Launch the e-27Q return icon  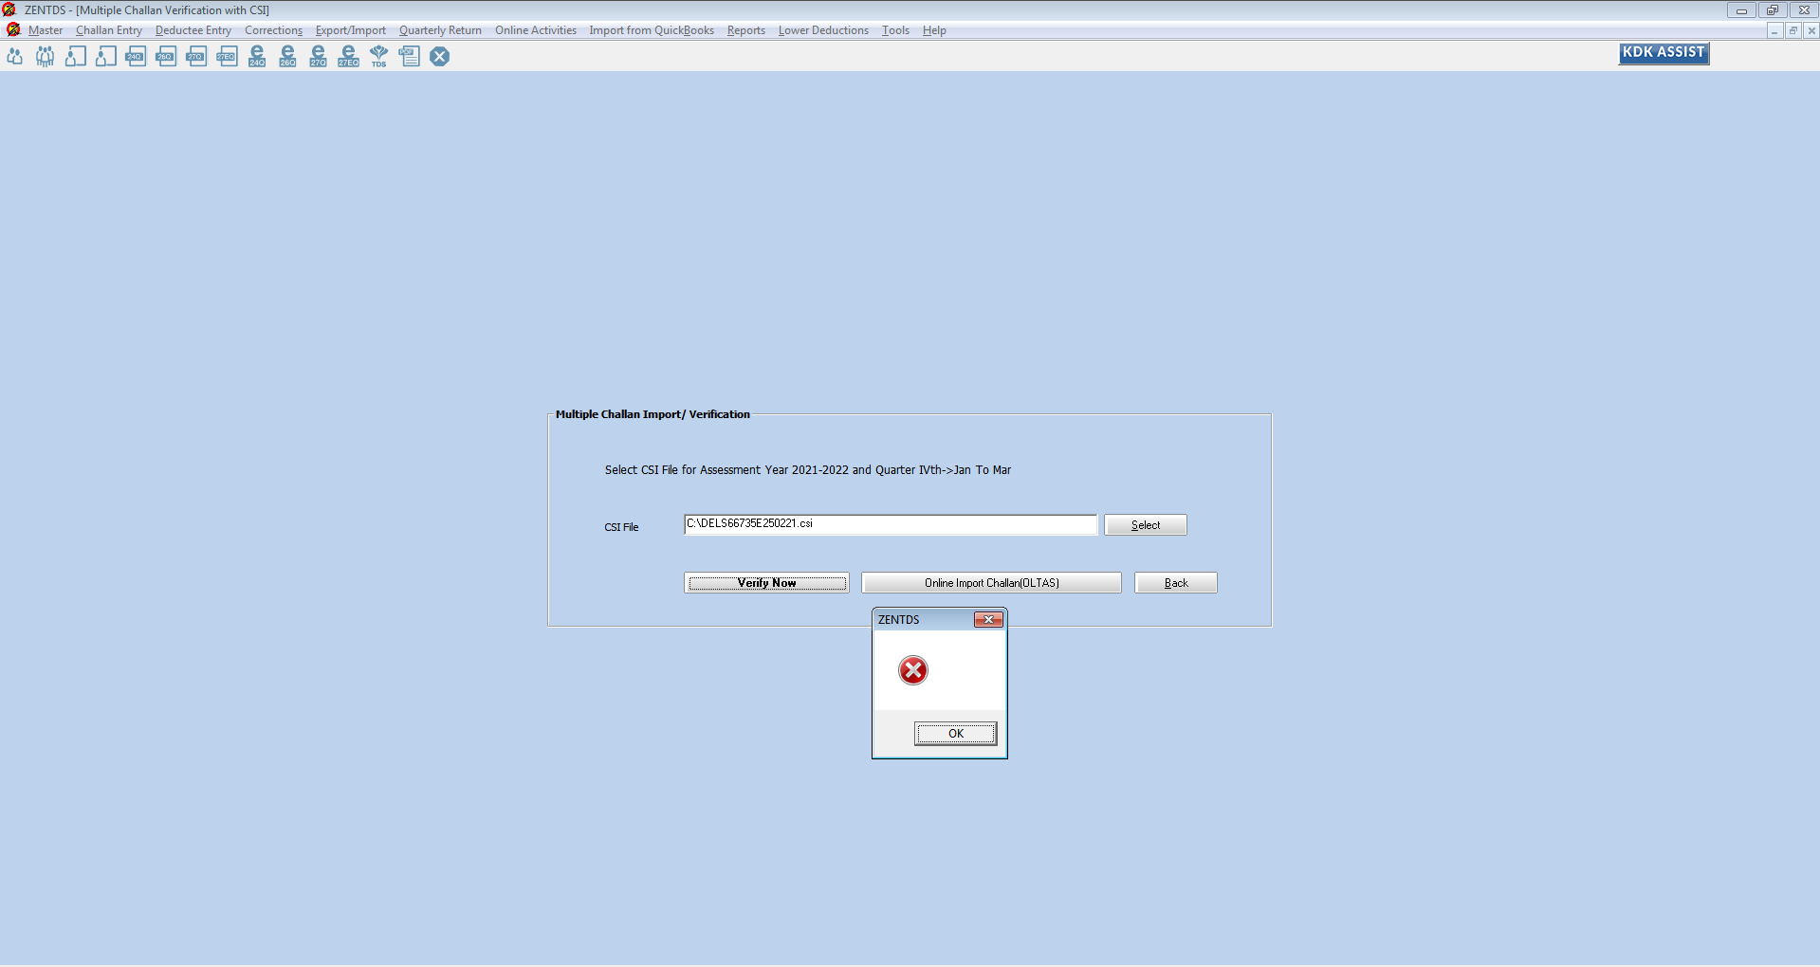(318, 57)
